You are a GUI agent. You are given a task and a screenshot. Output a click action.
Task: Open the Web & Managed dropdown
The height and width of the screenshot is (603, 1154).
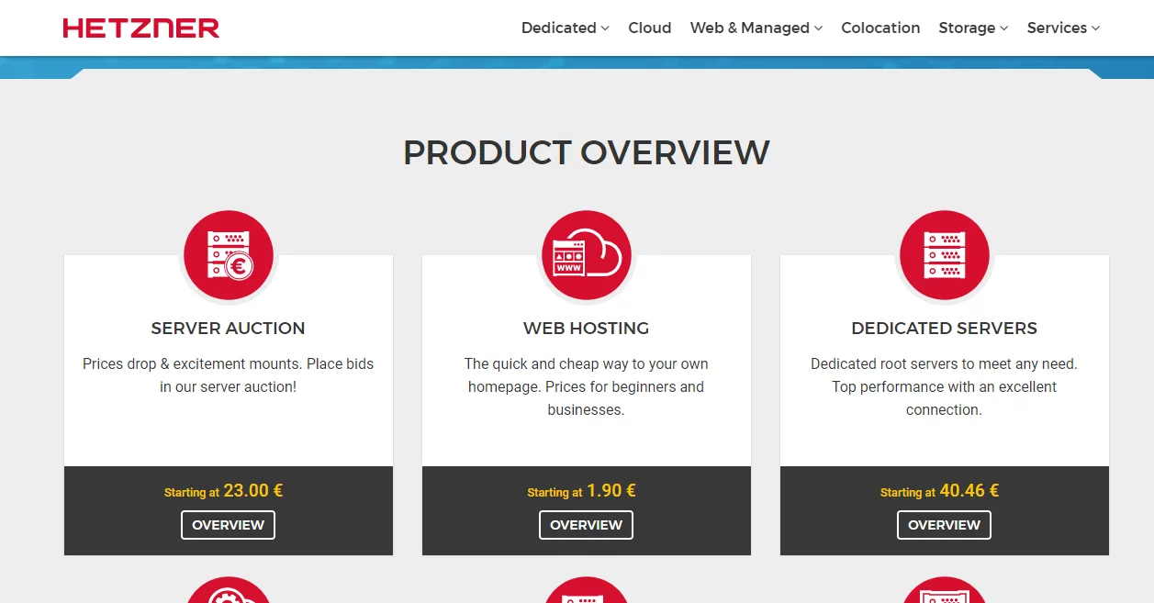point(756,28)
